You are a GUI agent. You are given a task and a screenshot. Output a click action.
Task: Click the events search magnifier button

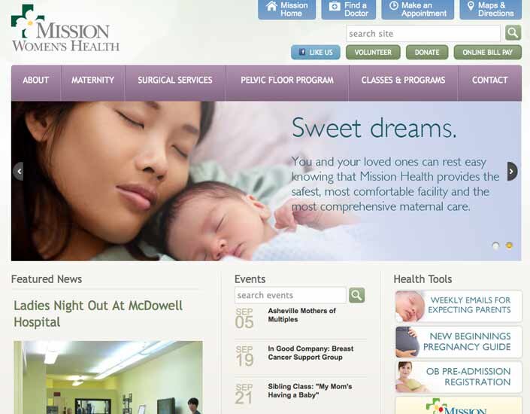coord(356,295)
